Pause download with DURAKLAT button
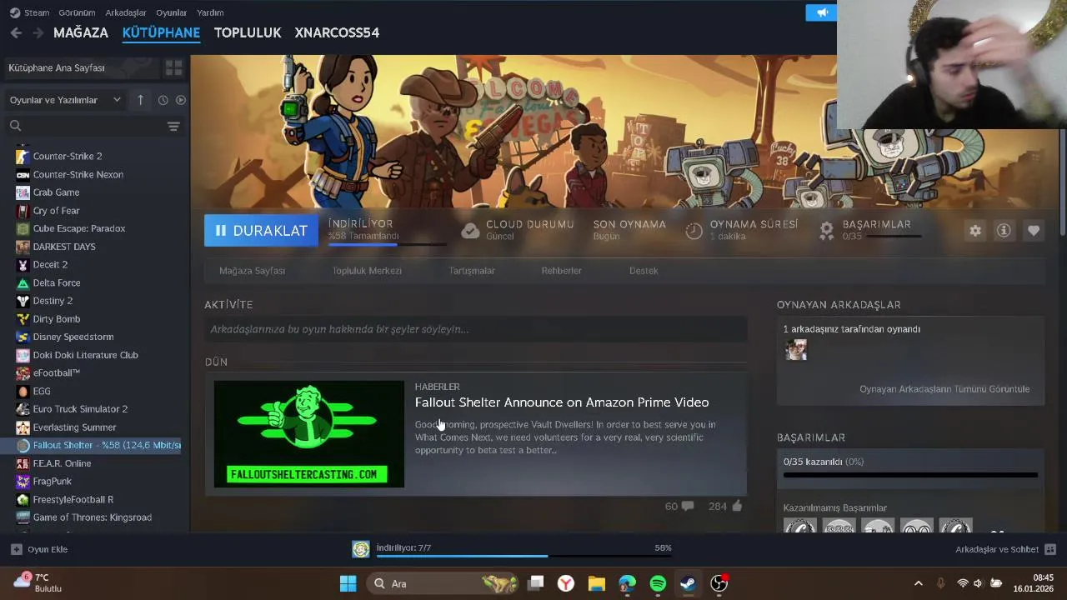The image size is (1067, 600). pyautogui.click(x=261, y=231)
